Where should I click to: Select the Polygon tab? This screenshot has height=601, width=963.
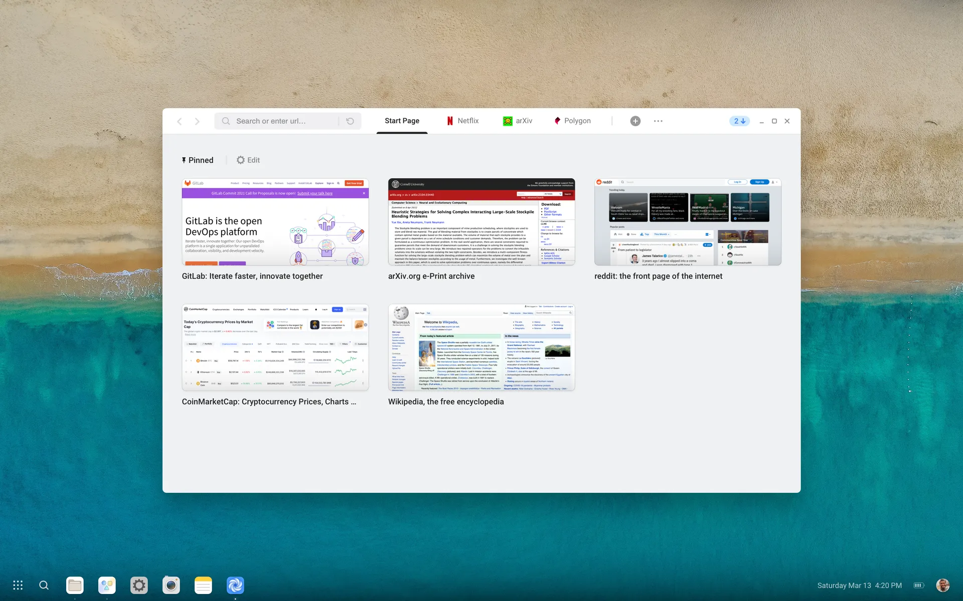pyautogui.click(x=572, y=121)
